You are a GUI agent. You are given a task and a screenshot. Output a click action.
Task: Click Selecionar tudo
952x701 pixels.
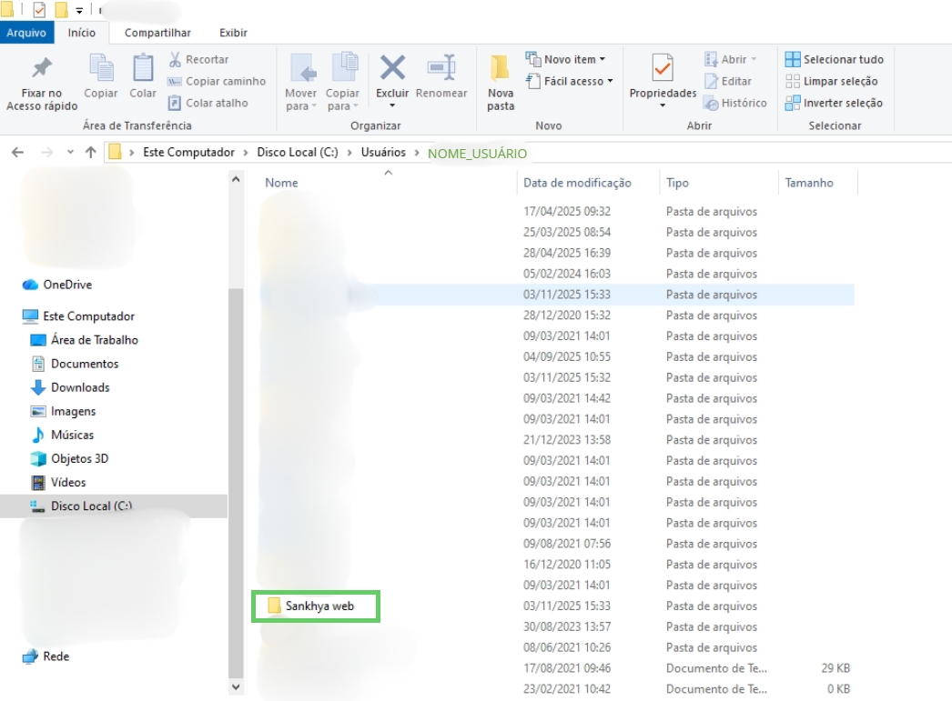pos(834,59)
